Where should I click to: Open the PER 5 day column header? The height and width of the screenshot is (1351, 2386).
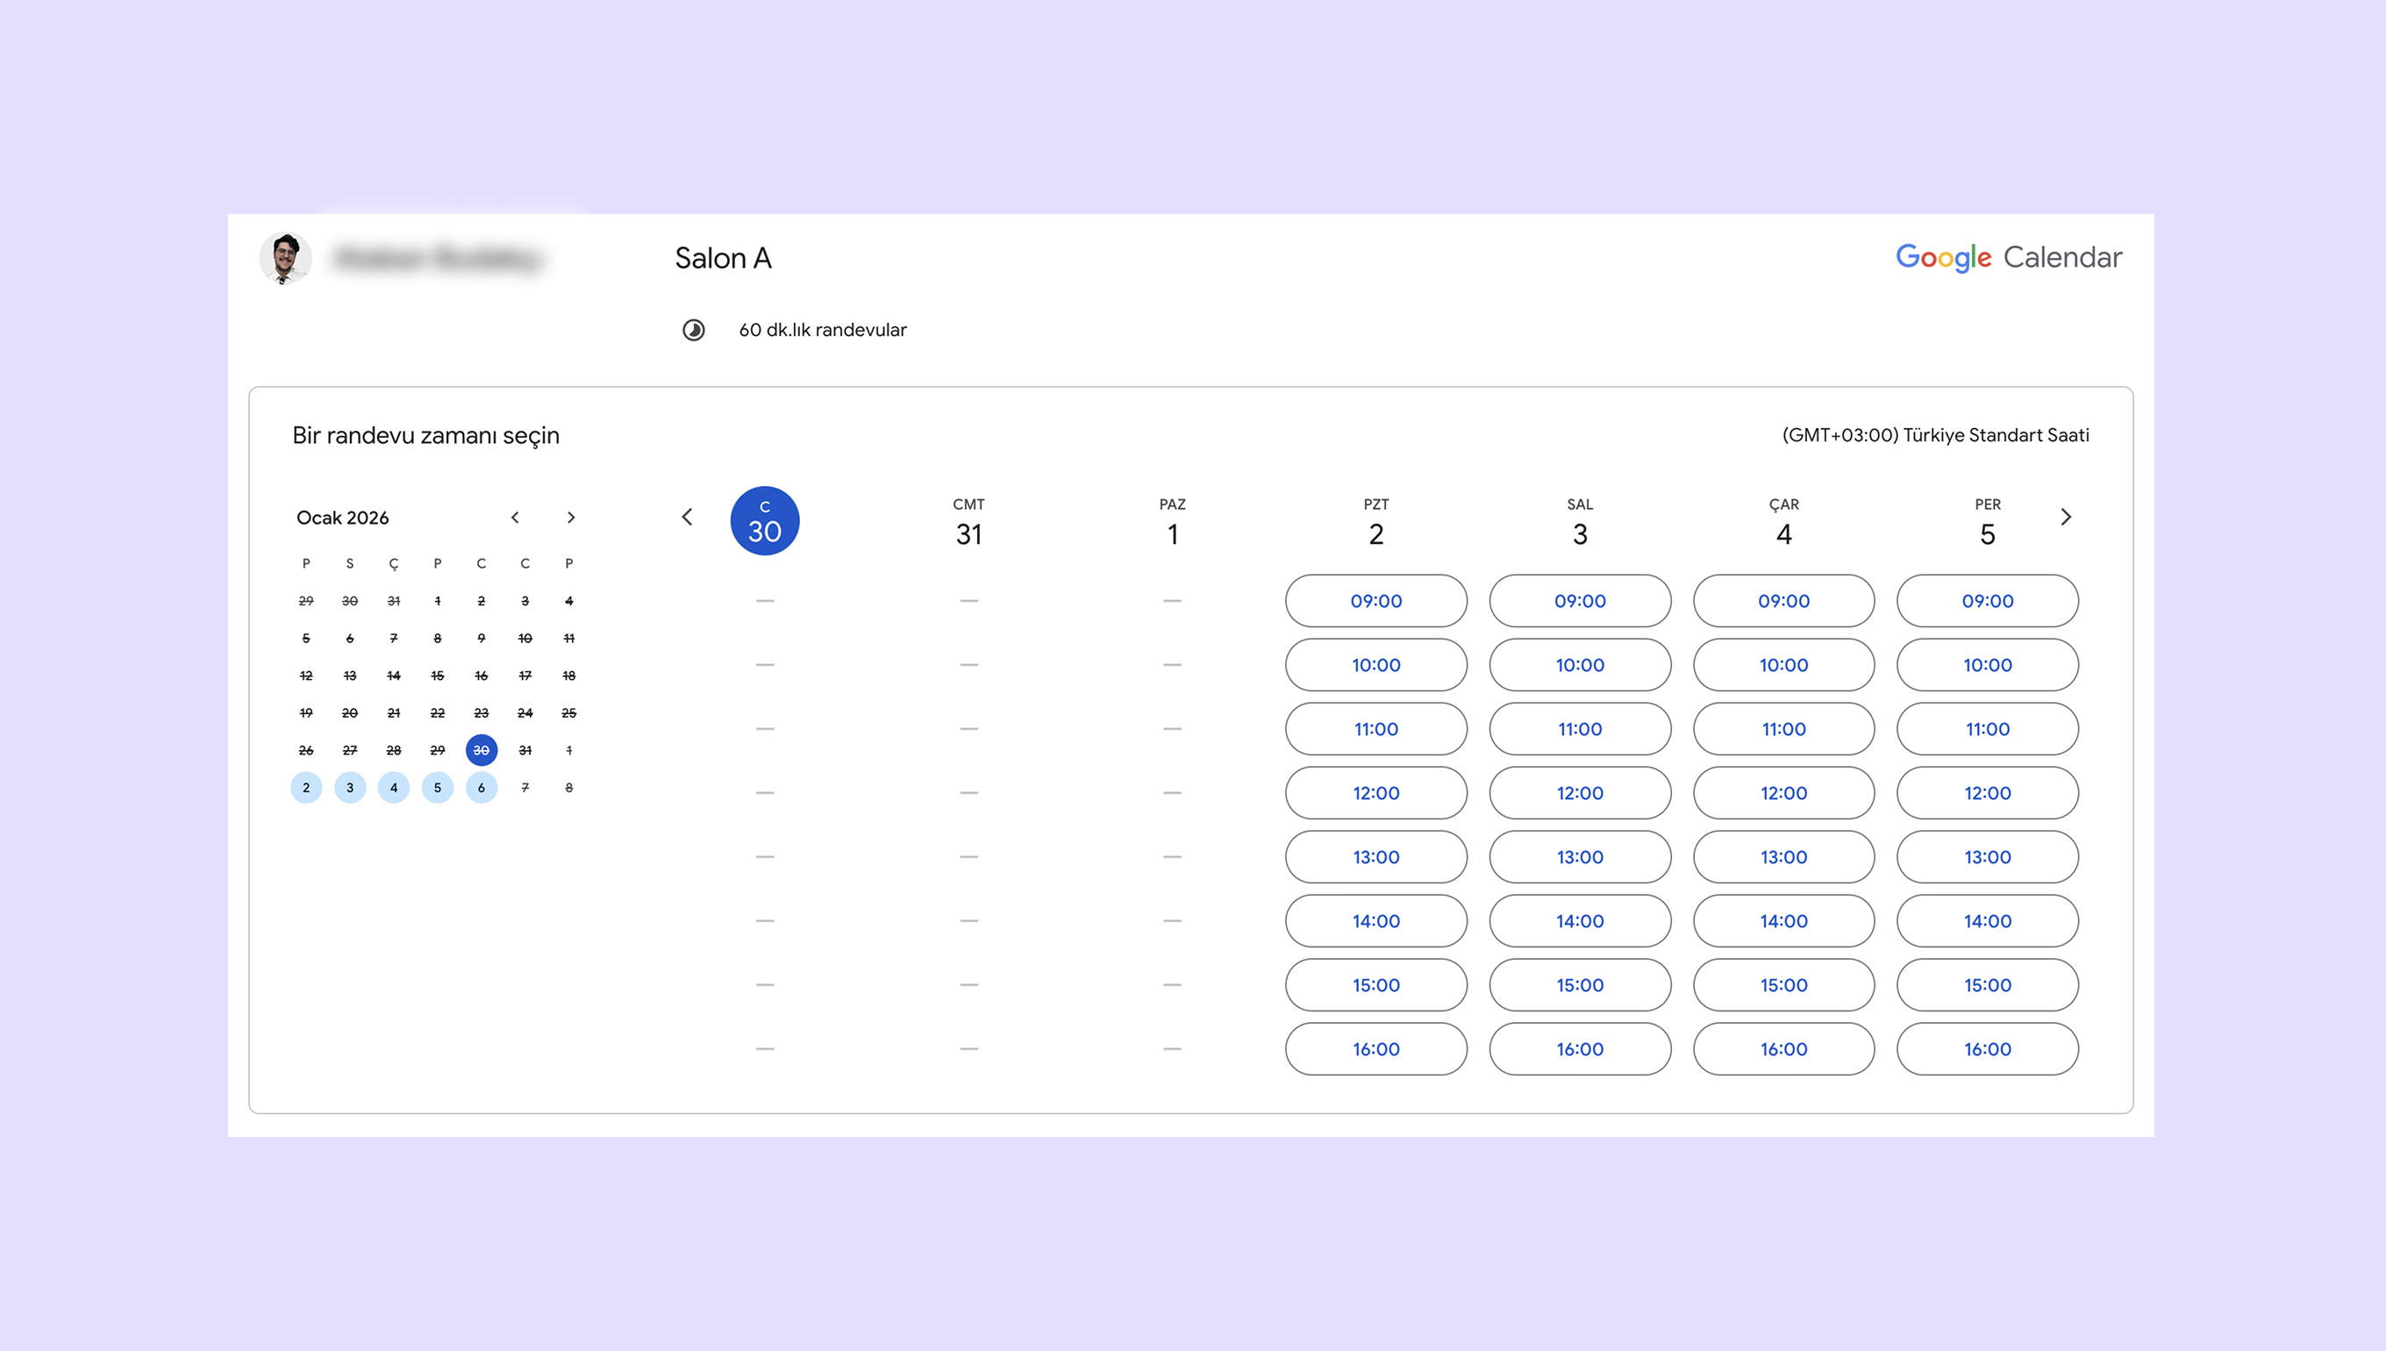pos(1987,522)
